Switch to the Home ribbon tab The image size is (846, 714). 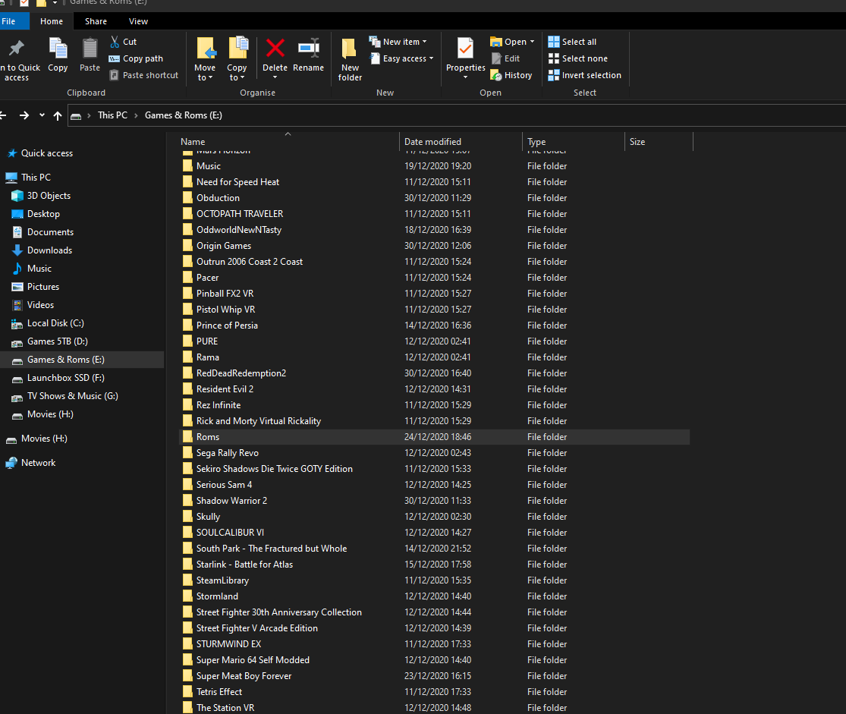click(x=52, y=21)
